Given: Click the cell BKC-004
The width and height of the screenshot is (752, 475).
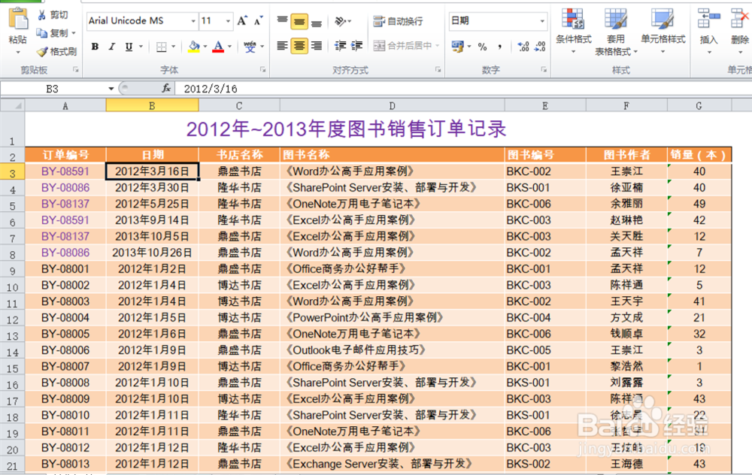Looking at the screenshot, I should (x=544, y=317).
